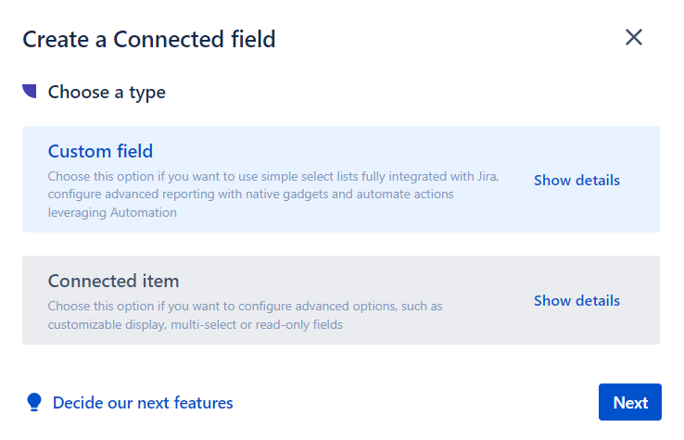Show details for the Custom field option

pyautogui.click(x=576, y=180)
